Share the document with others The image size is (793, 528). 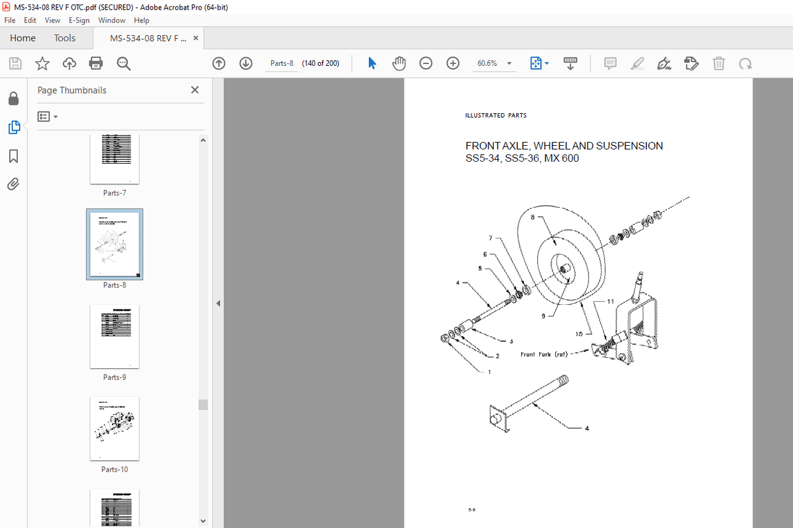click(x=68, y=63)
